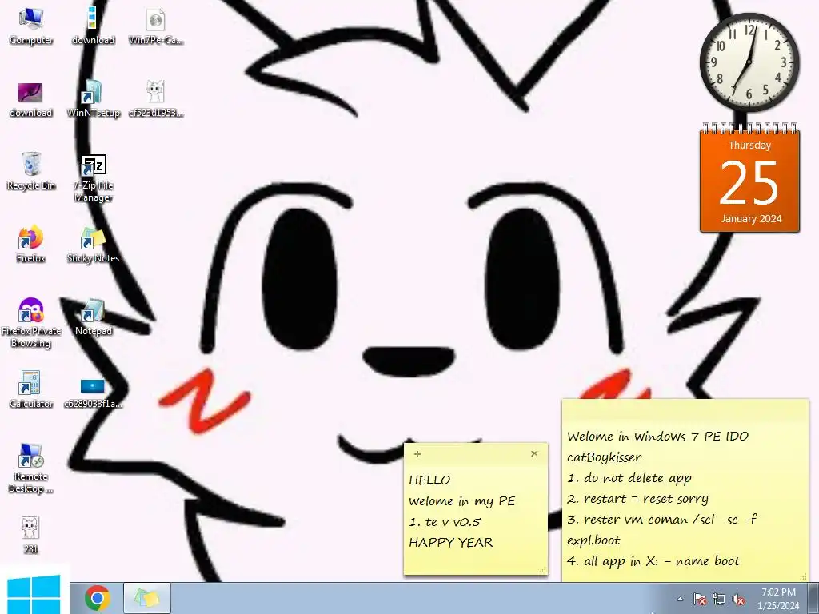Click '2. restart = reset sorry' note line
This screenshot has width=819, height=614.
pos(637,499)
